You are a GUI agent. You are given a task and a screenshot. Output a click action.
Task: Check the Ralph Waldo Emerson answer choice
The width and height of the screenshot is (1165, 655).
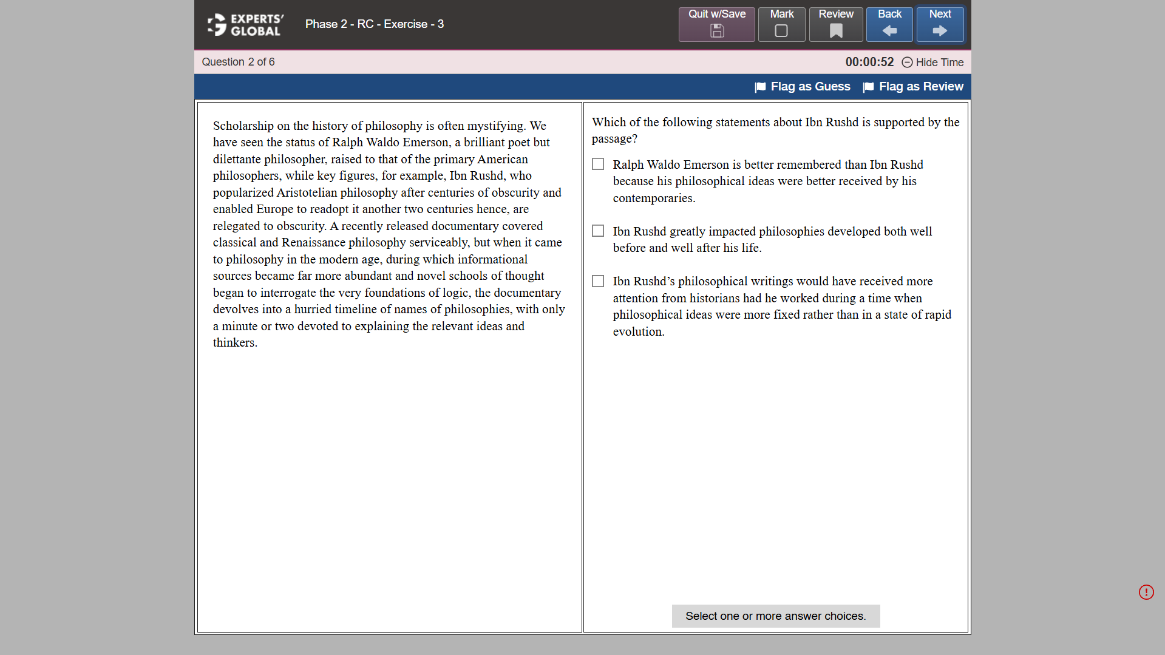point(598,164)
